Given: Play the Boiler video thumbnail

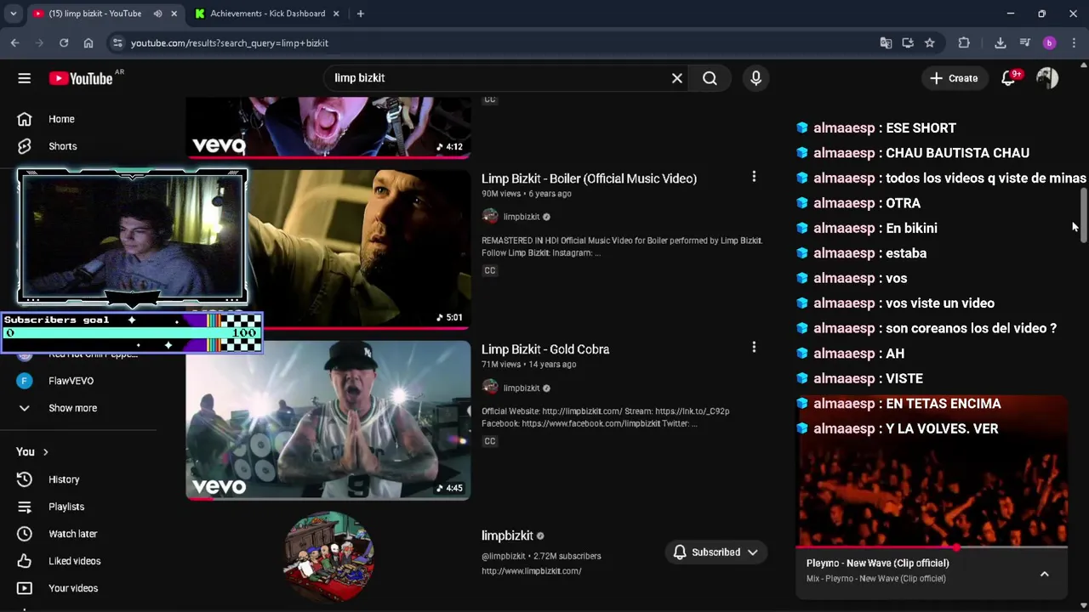Looking at the screenshot, I should (359, 249).
